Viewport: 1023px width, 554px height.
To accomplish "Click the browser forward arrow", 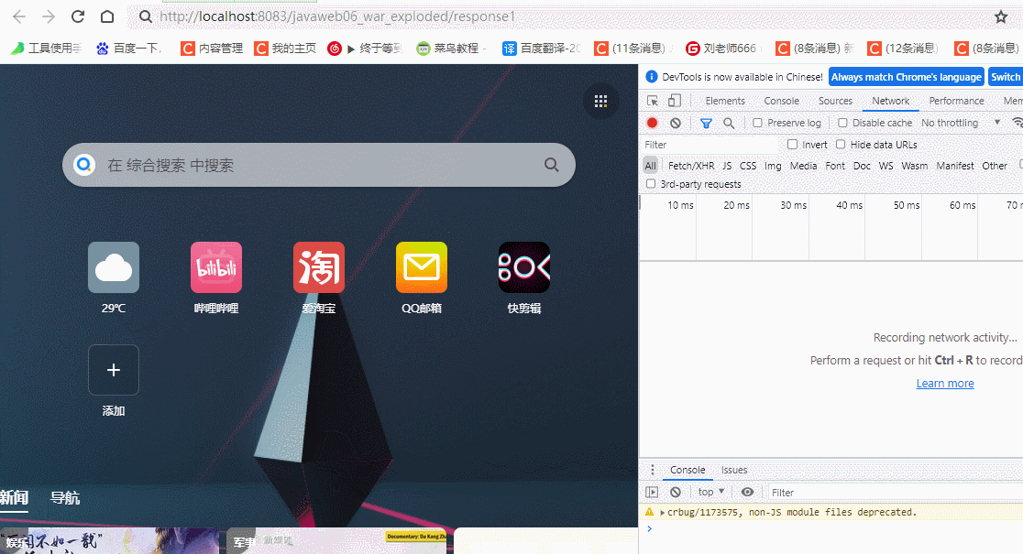I will [x=49, y=17].
